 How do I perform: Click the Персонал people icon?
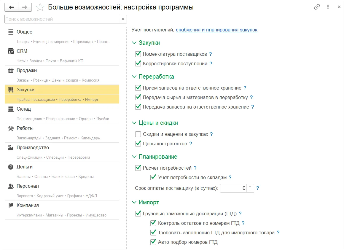[11, 186]
